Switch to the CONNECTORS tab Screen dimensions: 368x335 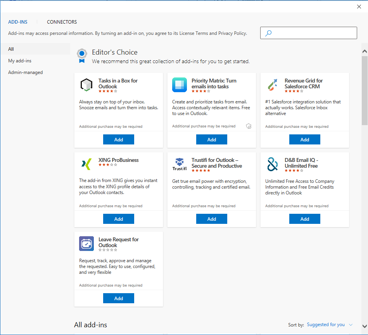click(x=62, y=22)
